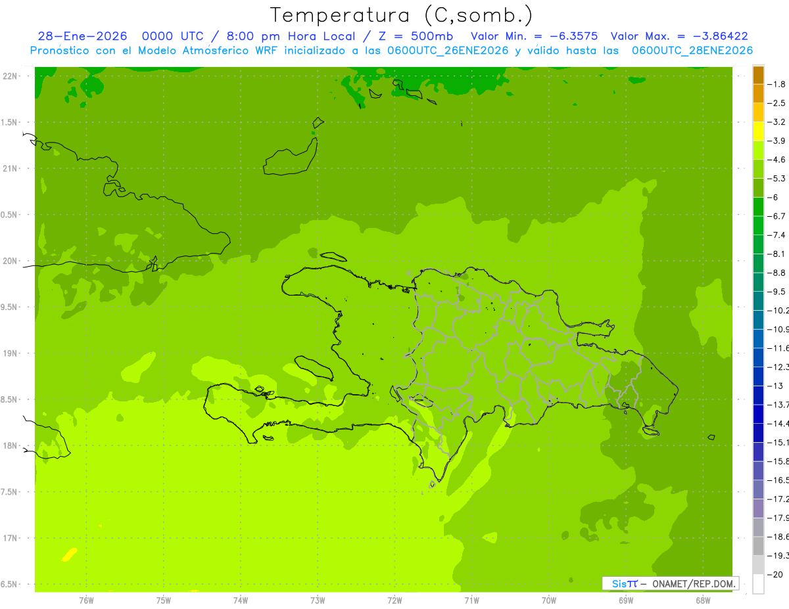This screenshot has height=609, width=789.
Task: Click the '-7.4' colorbar label
Action: [777, 235]
